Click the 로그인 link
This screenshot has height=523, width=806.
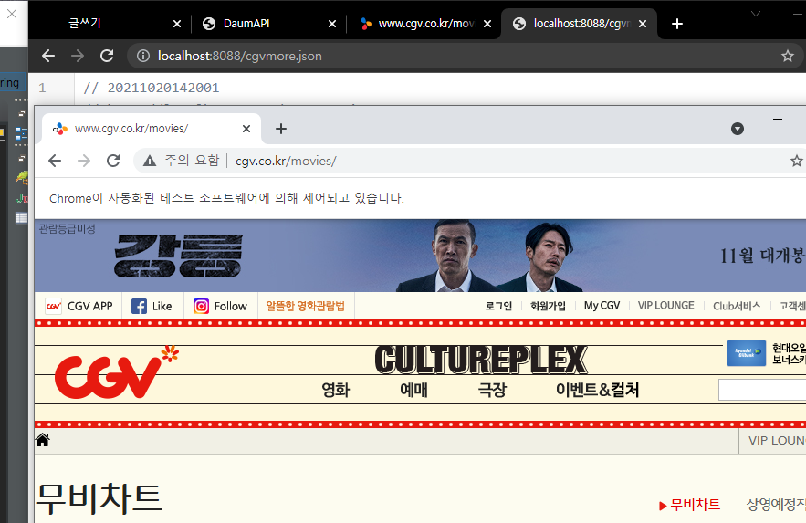pyautogui.click(x=498, y=306)
